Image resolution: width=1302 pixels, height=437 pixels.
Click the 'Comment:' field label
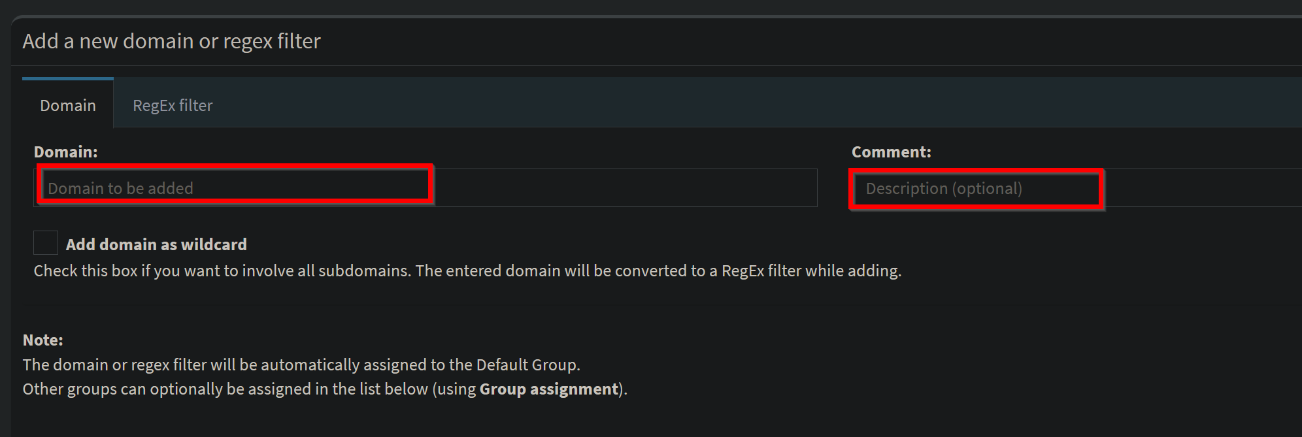point(891,152)
